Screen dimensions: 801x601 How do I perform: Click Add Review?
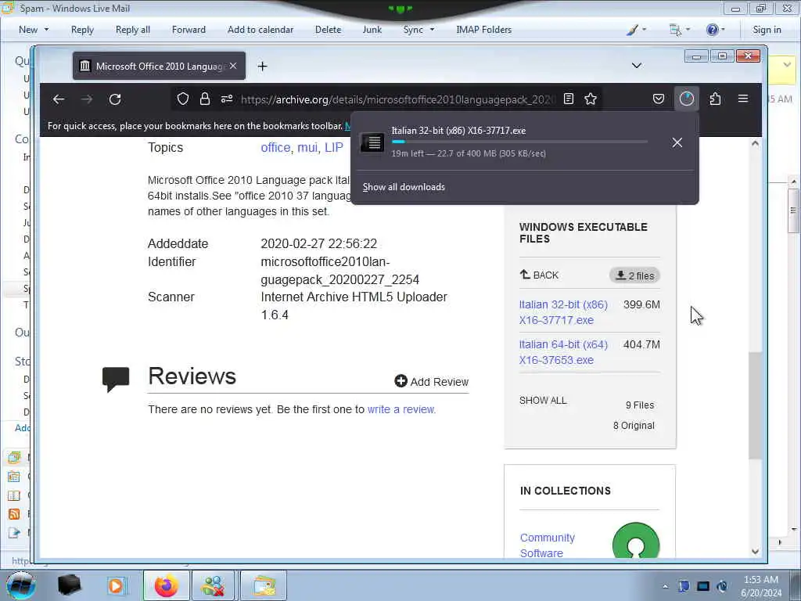tap(432, 382)
